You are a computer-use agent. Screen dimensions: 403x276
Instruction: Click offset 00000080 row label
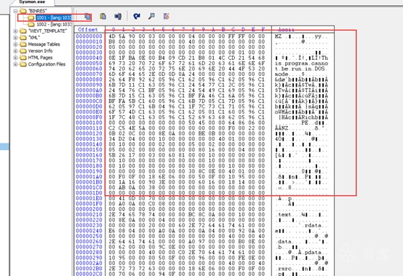[89, 79]
